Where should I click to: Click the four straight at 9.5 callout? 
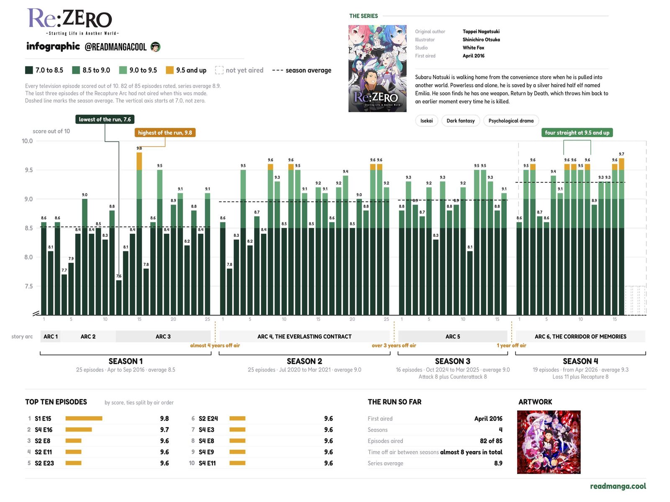pyautogui.click(x=577, y=133)
